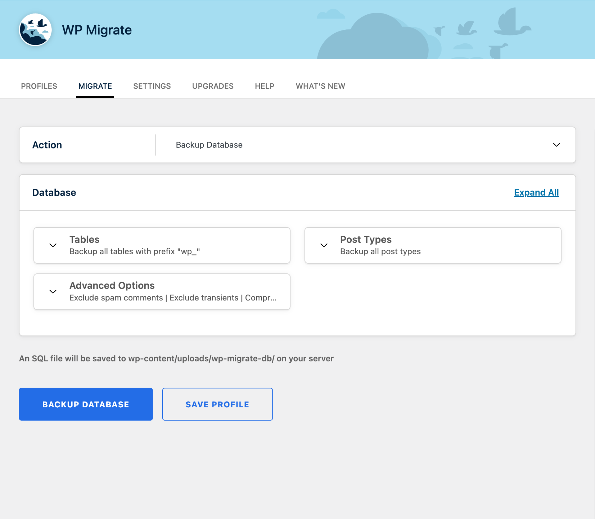This screenshot has width=595, height=519.
Task: Open the Profiles tab
Action: [x=39, y=86]
